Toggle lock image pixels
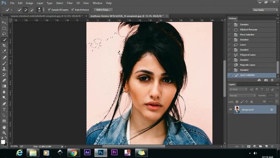280x158 pixels. tap(242, 101)
